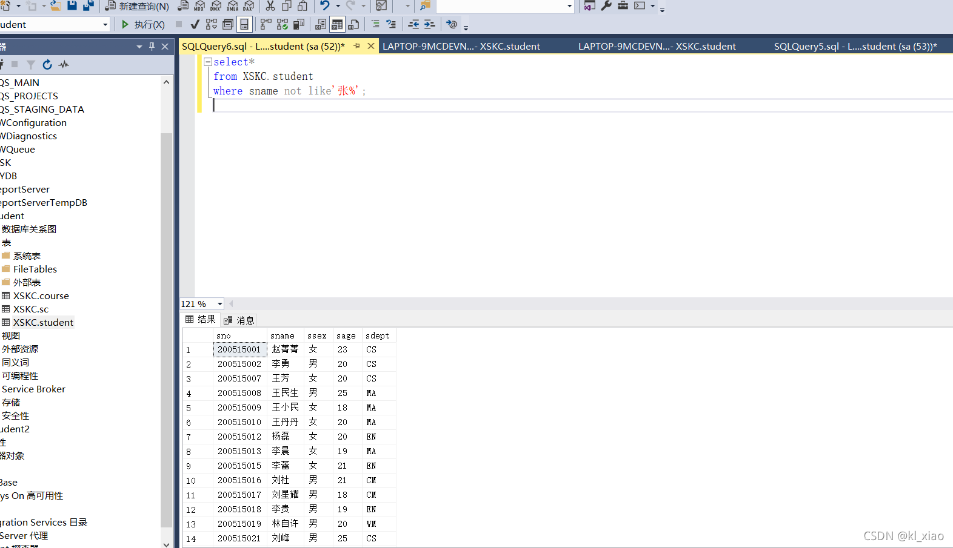The height and width of the screenshot is (548, 953).
Task: Select XSKC.student table in tree
Action: (x=43, y=322)
